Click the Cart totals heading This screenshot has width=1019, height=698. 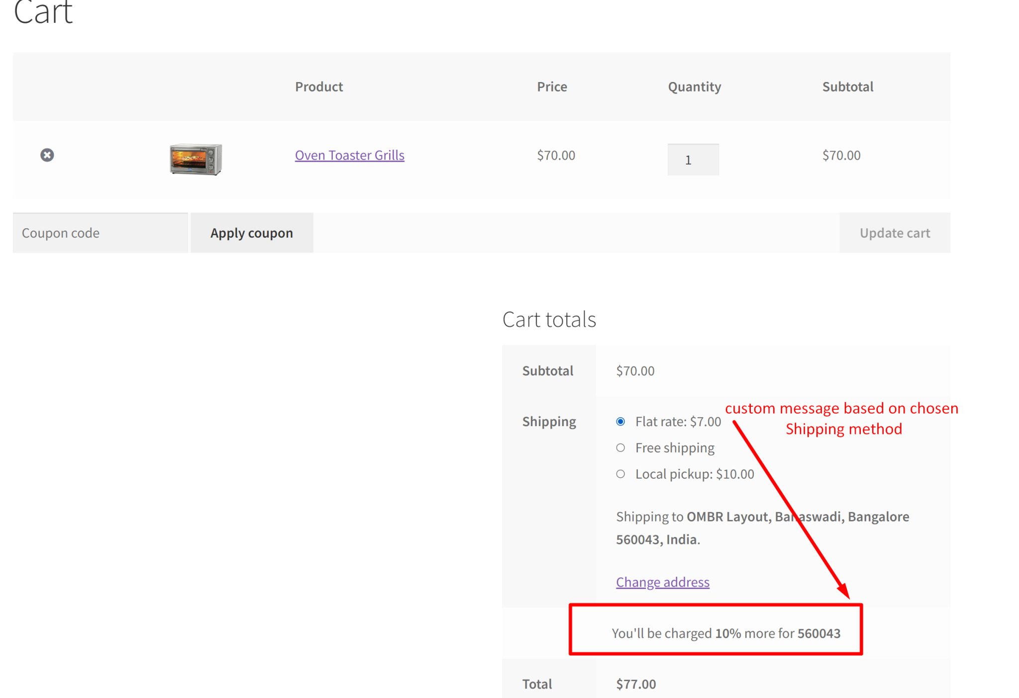(x=549, y=319)
